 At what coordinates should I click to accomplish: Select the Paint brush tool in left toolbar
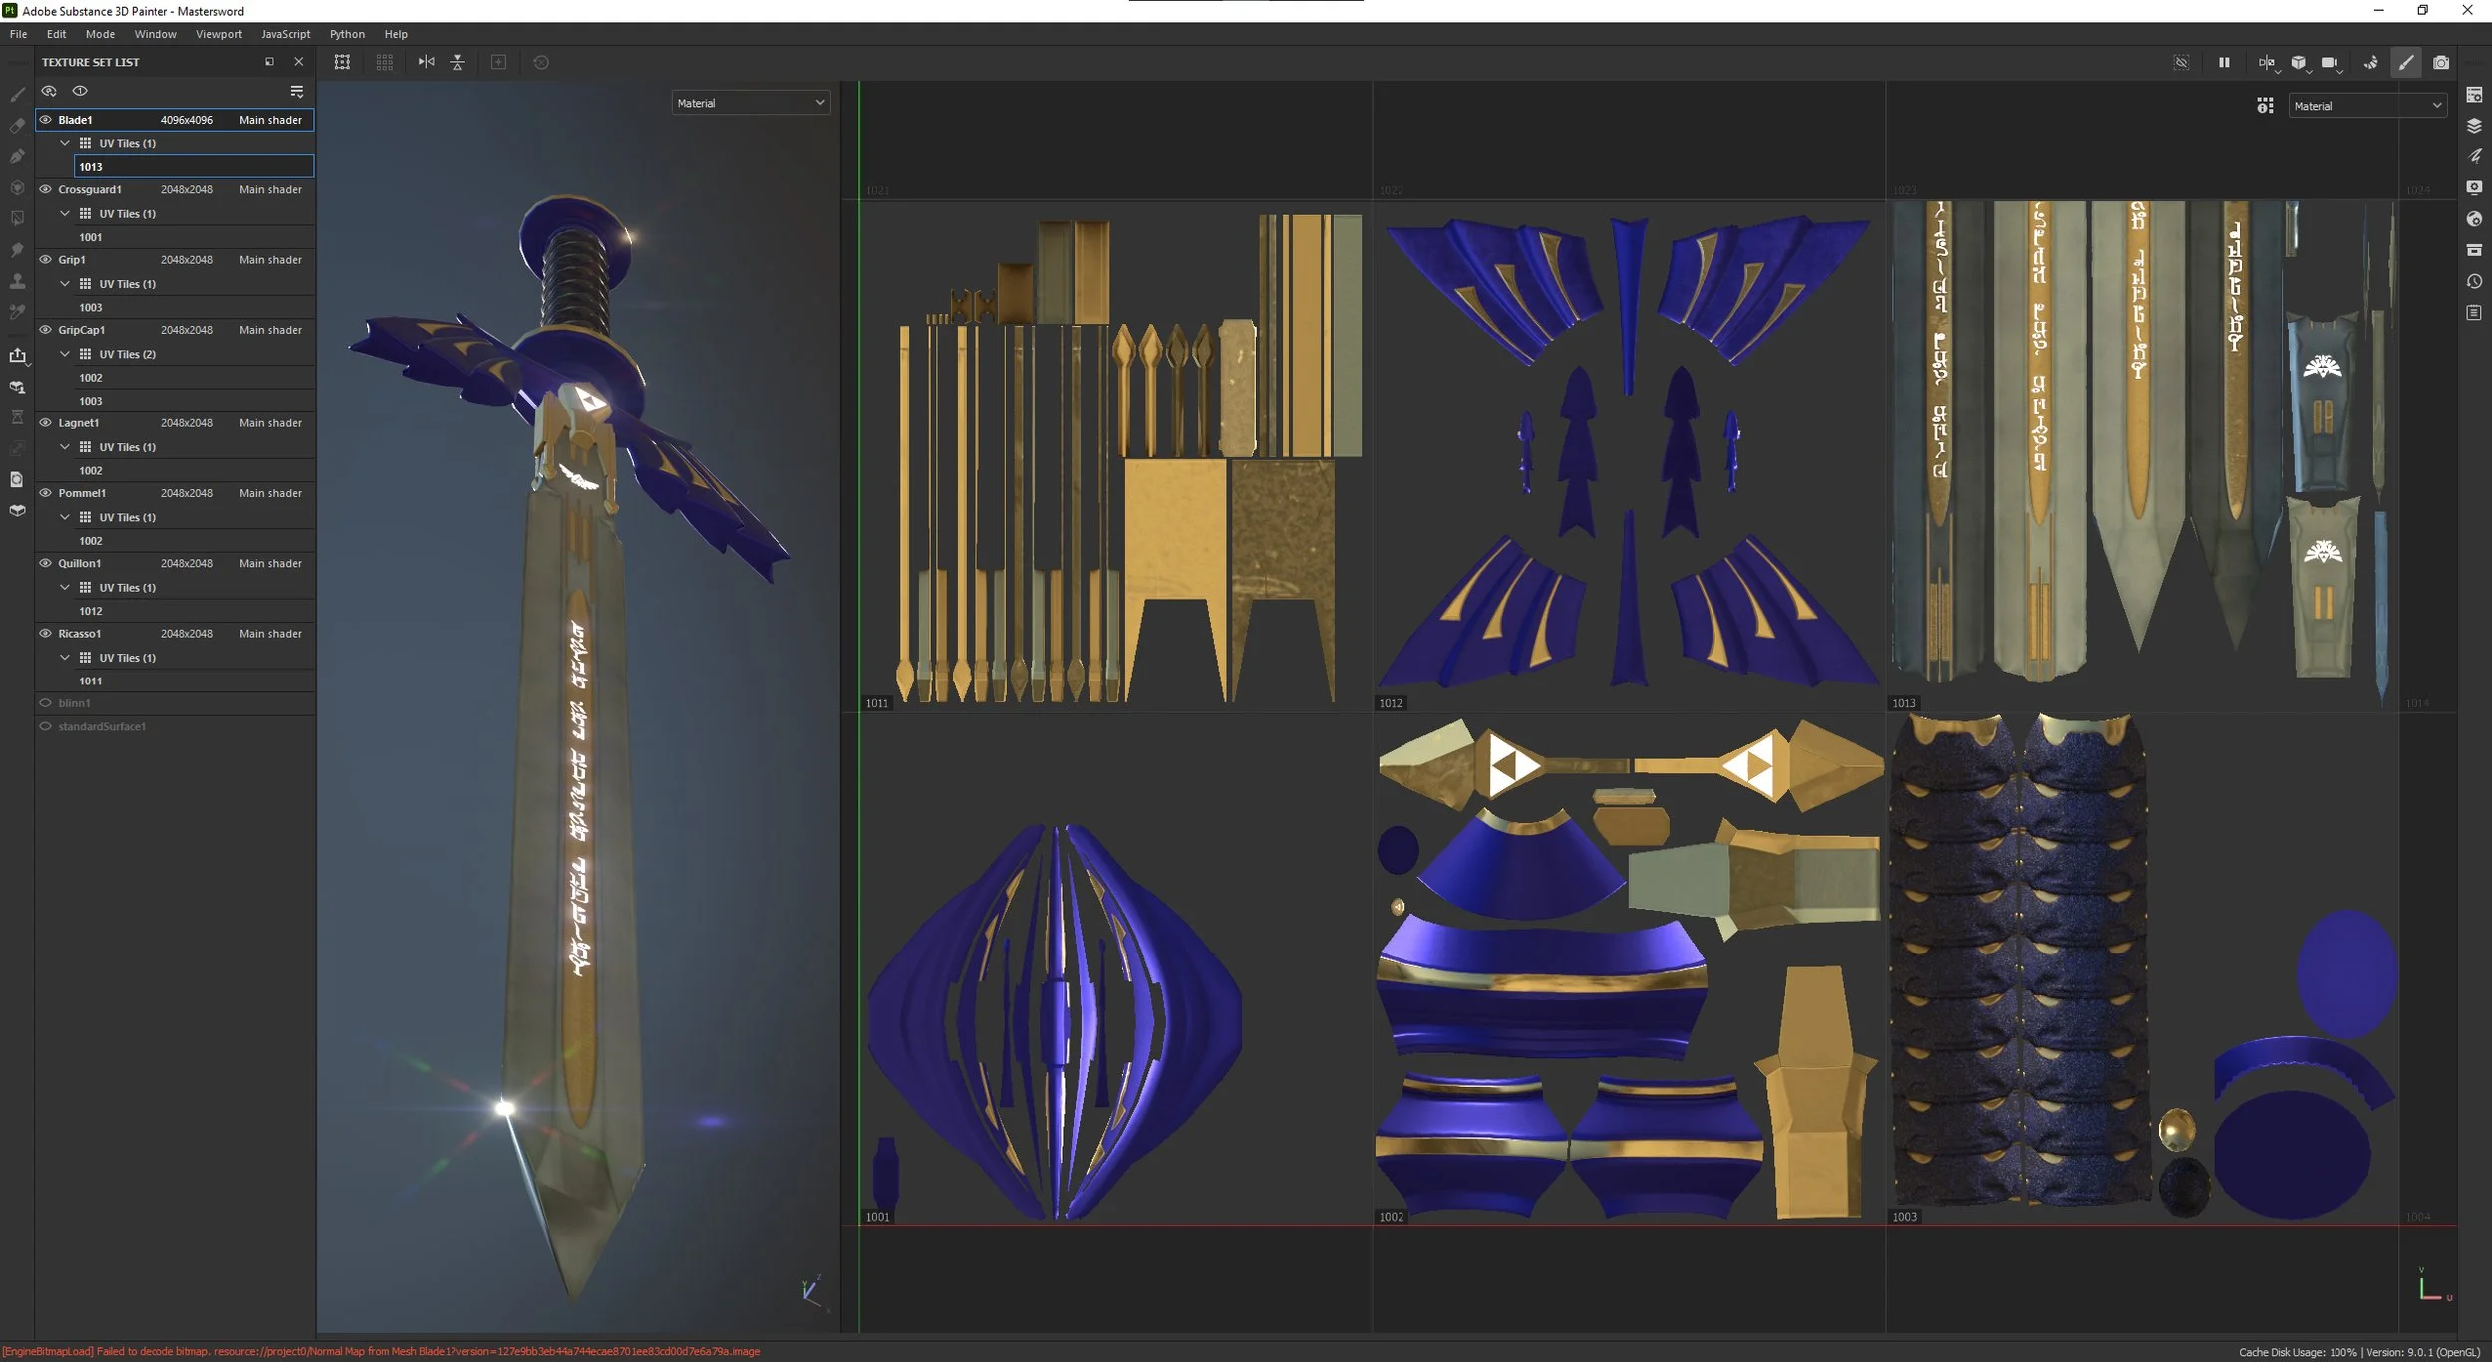coord(17,95)
